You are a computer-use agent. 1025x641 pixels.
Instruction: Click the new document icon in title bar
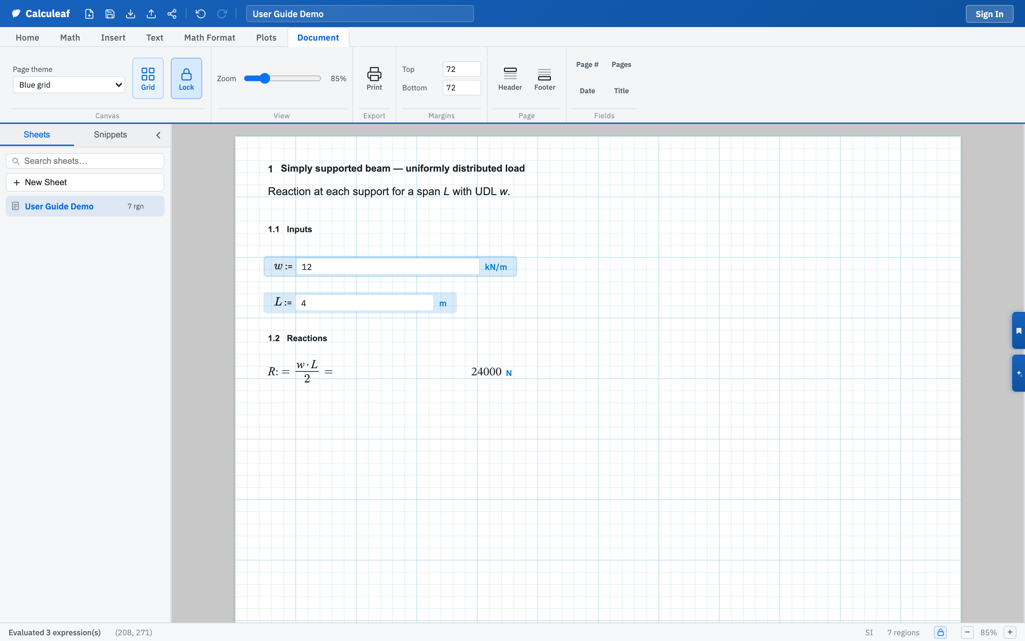coord(89,14)
